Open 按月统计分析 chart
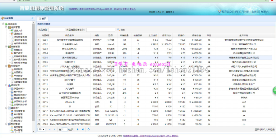Screen dimensions: 276x138 coord(20,105)
